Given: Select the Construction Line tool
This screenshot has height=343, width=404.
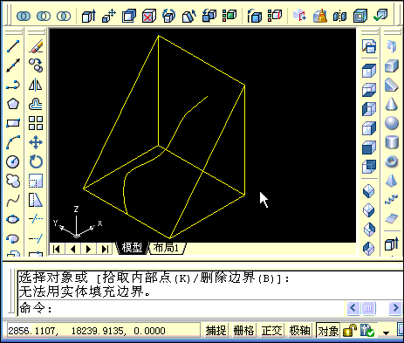Looking at the screenshot, I should [13, 65].
